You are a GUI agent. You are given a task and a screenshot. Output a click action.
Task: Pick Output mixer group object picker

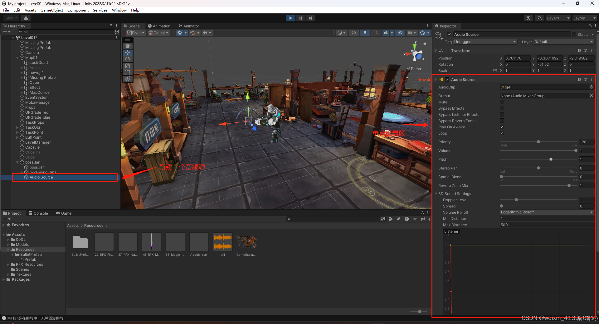pyautogui.click(x=591, y=96)
